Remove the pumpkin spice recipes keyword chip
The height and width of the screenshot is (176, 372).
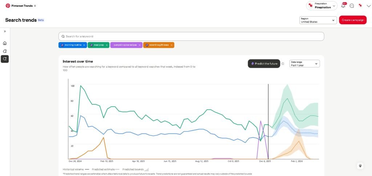click(139, 45)
